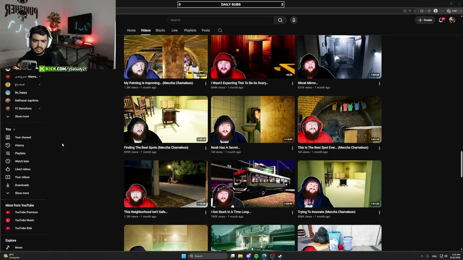Viewport: 463px width, 260px height.
Task: Click the ENG language indicator
Action: point(434,256)
